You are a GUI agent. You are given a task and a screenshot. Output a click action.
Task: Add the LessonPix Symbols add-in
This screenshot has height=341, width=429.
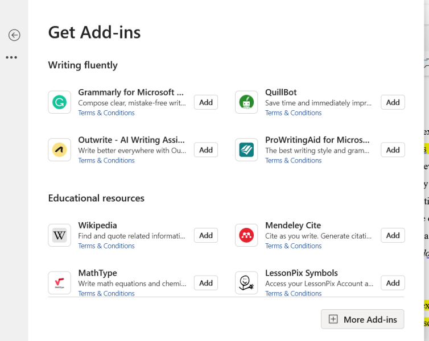(x=393, y=283)
